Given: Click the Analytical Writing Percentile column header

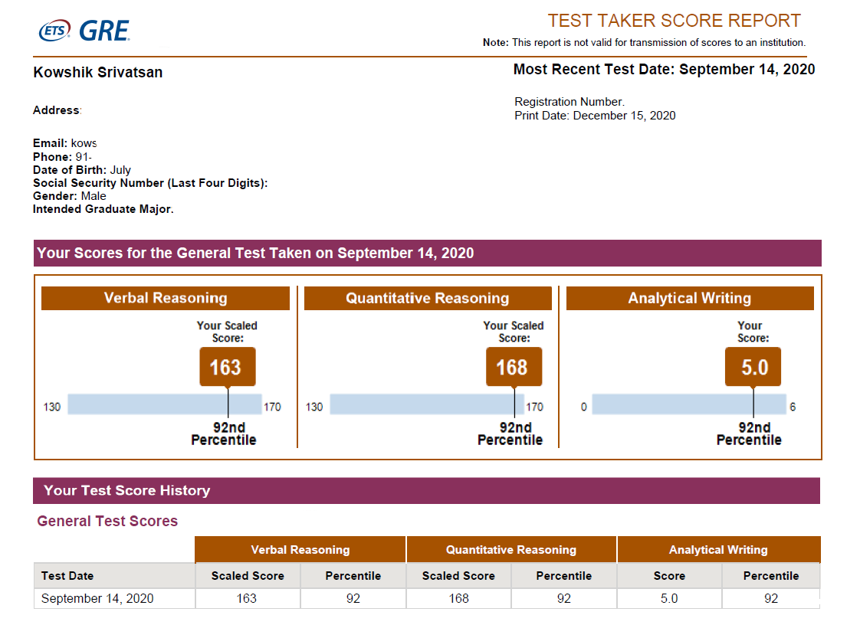Looking at the screenshot, I should pyautogui.click(x=771, y=576).
